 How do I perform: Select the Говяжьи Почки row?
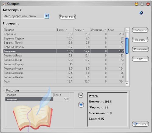click(64, 73)
